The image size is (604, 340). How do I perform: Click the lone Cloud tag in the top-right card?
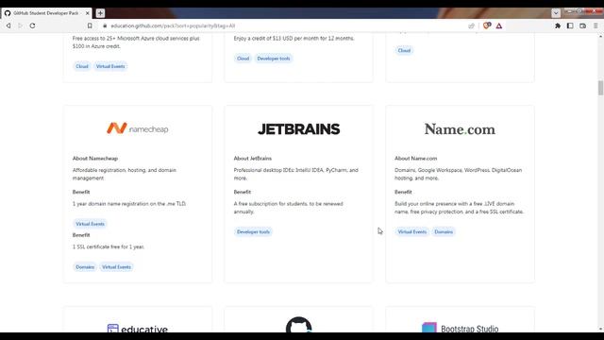[404, 50]
